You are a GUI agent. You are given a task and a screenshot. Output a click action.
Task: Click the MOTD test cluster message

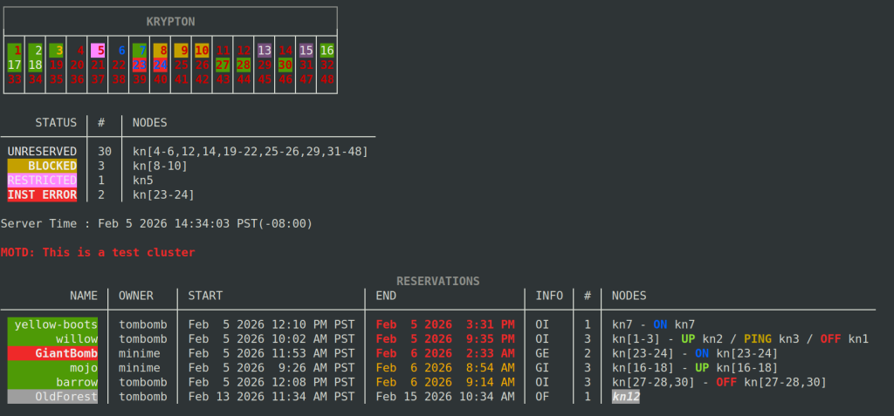[x=98, y=252]
